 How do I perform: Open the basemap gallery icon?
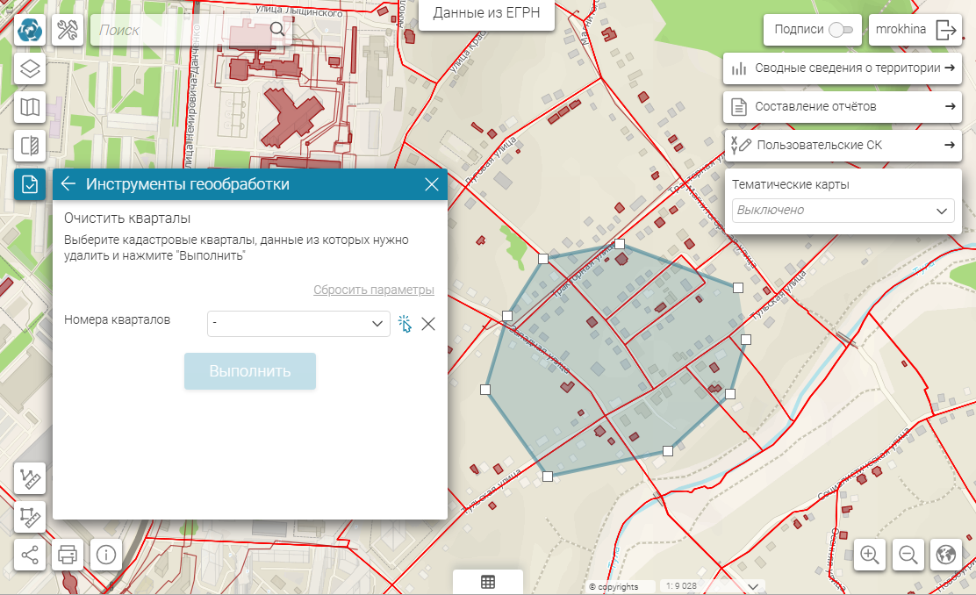tap(30, 107)
